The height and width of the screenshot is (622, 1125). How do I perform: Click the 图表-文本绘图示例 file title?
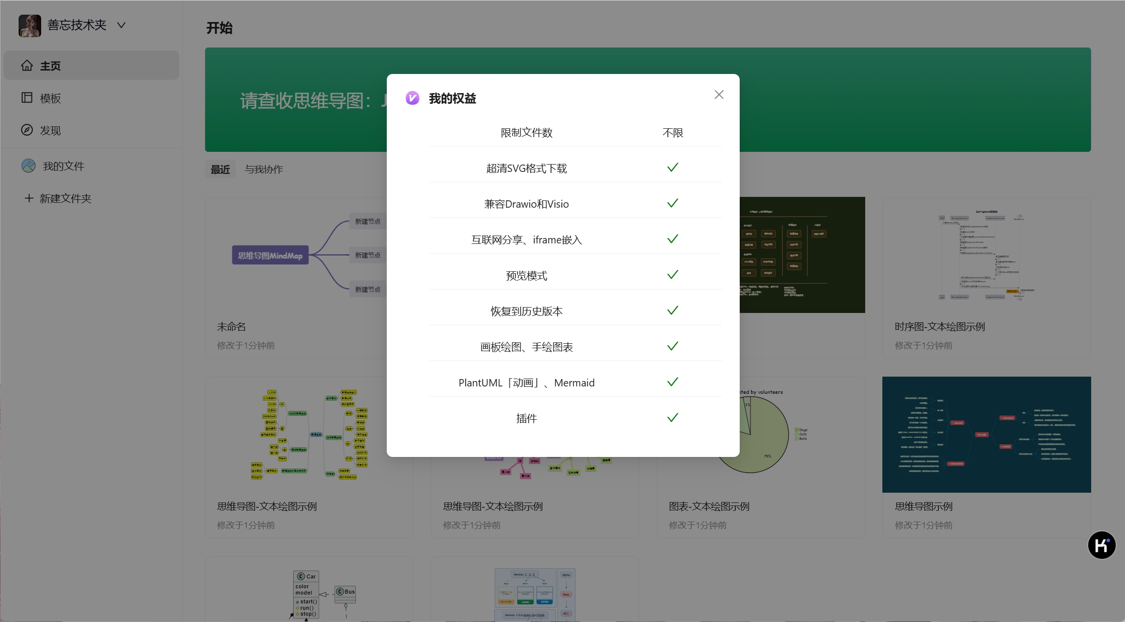click(x=709, y=506)
